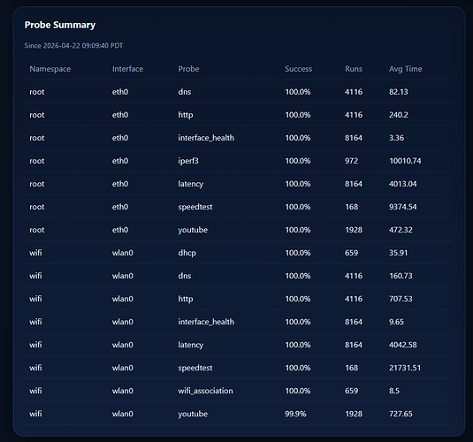Image resolution: width=473 pixels, height=442 pixels.
Task: Select the avg time value 8.5
Action: (394, 391)
